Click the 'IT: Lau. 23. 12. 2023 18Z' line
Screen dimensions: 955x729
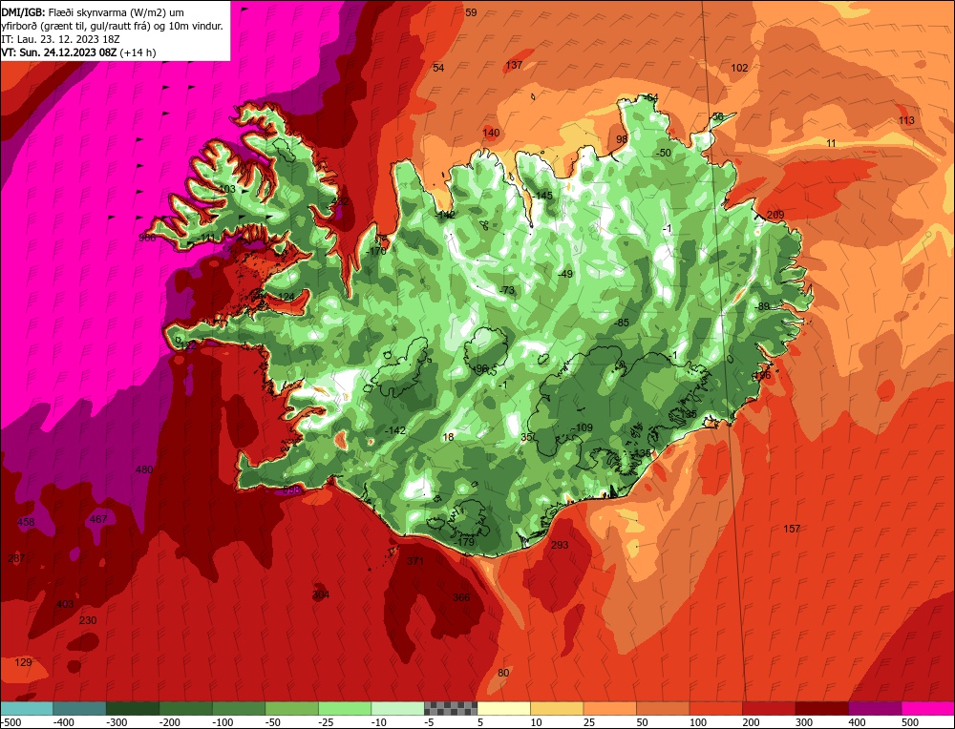click(x=60, y=39)
